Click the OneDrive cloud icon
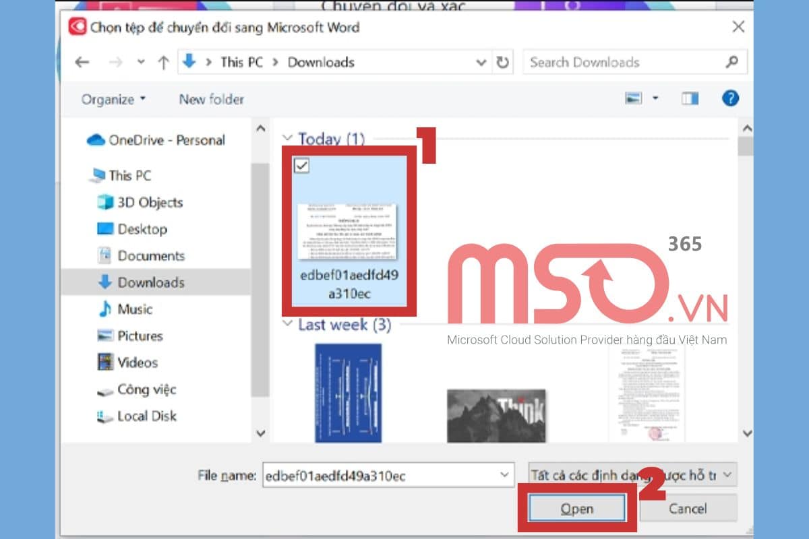Image resolution: width=809 pixels, height=539 pixels. click(96, 140)
